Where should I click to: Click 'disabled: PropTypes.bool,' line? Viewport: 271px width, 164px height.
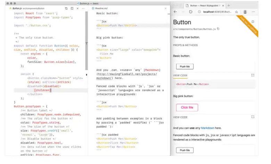[x=41, y=143]
